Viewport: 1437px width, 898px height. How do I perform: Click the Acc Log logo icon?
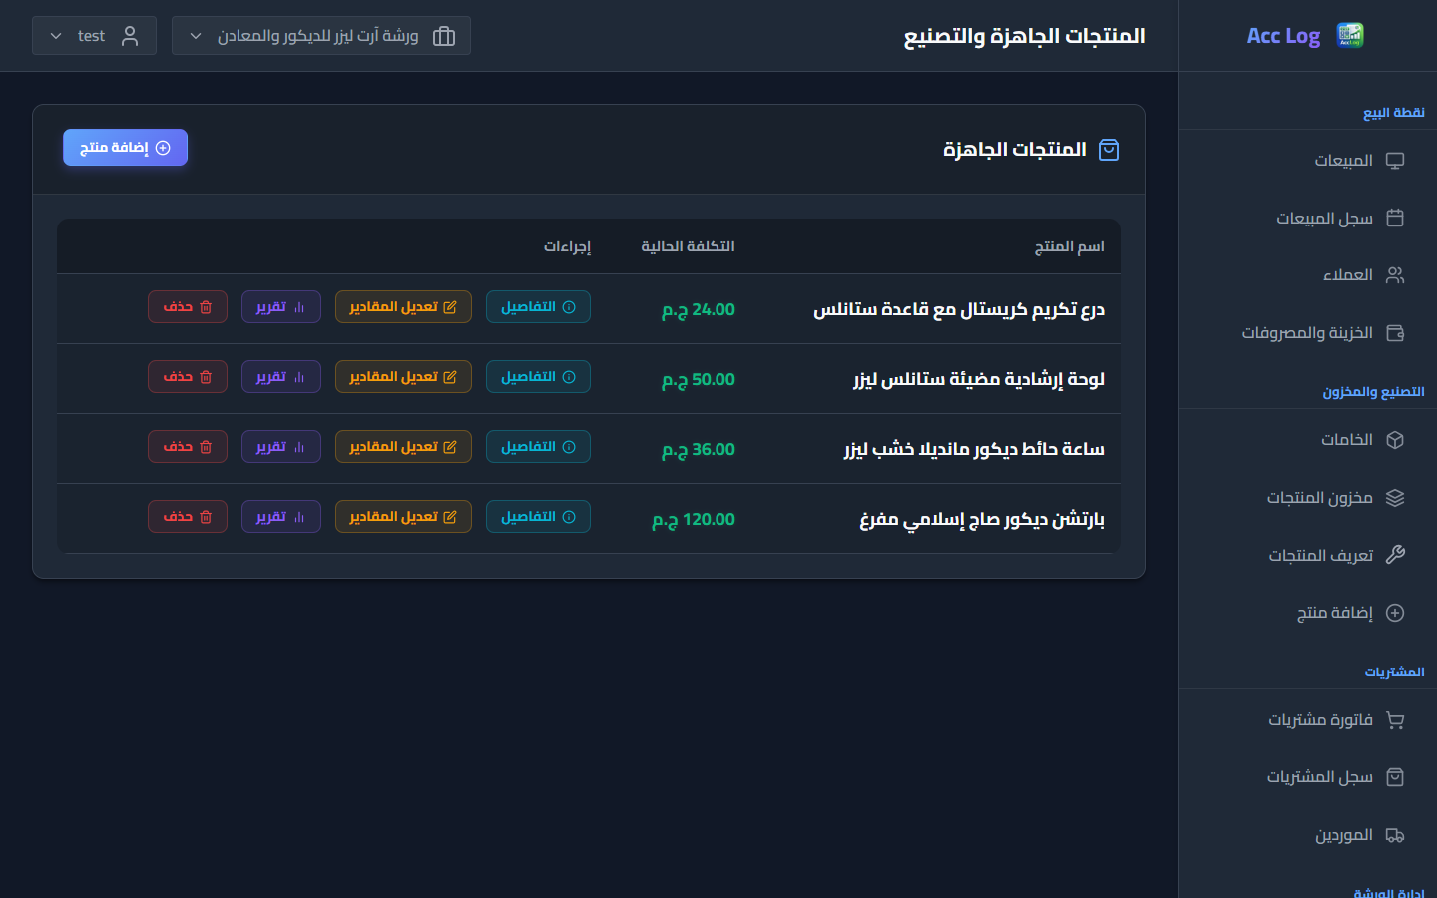point(1350,36)
